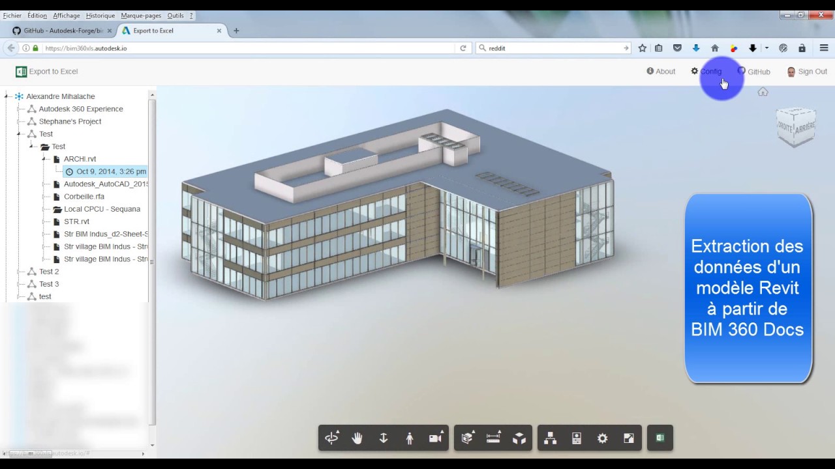Image resolution: width=835 pixels, height=469 pixels.
Task: Activate the First Person walk tool
Action: 410,438
